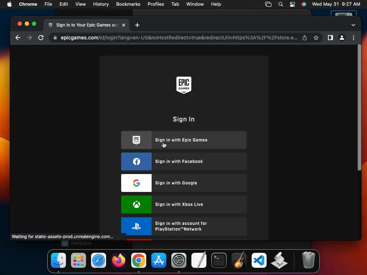Screen dimensions: 367x275
Task: Open Control Center in menu bar
Action: [292, 4]
